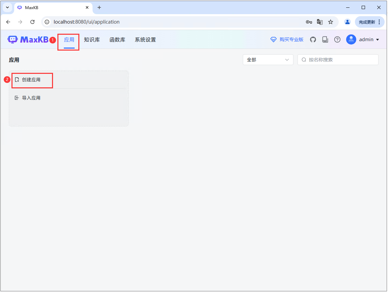
Task: Switch to the 函数库 tab
Action: coord(117,39)
